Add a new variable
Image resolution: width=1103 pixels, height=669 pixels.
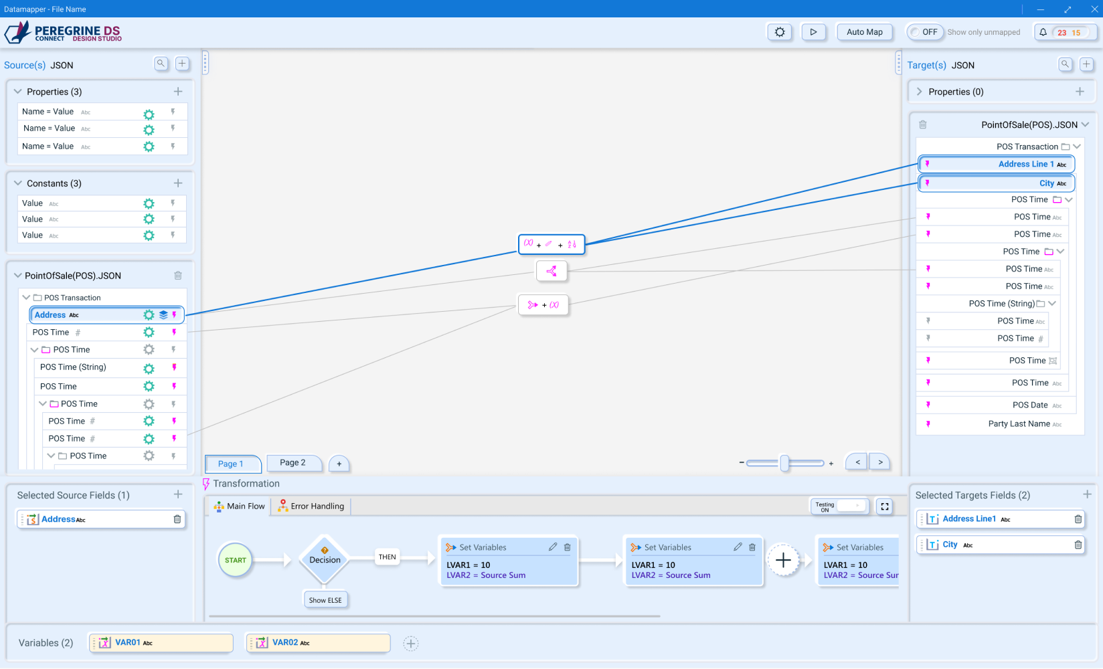tap(411, 644)
